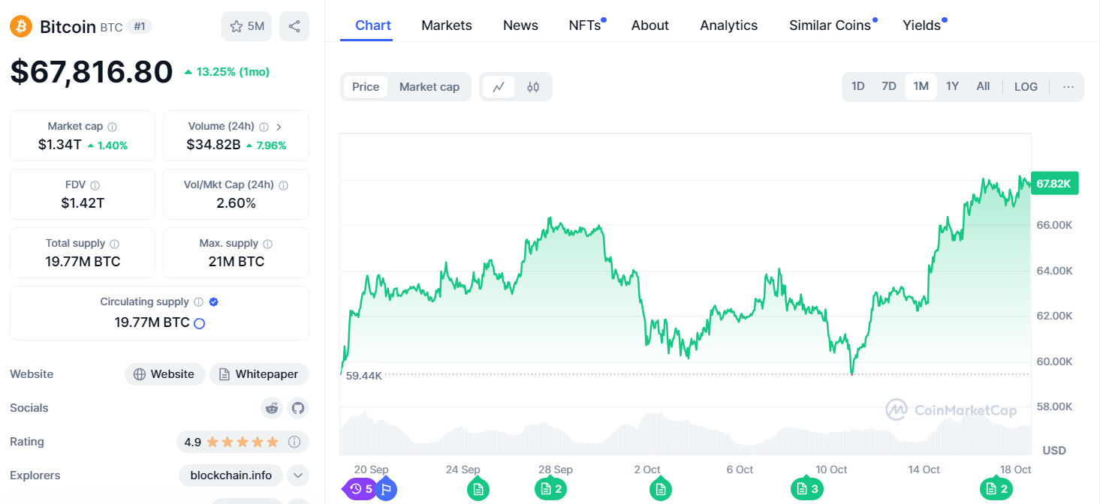Expand the explorers dropdown chevron
Screen dimensions: 1100x504
(x=298, y=475)
